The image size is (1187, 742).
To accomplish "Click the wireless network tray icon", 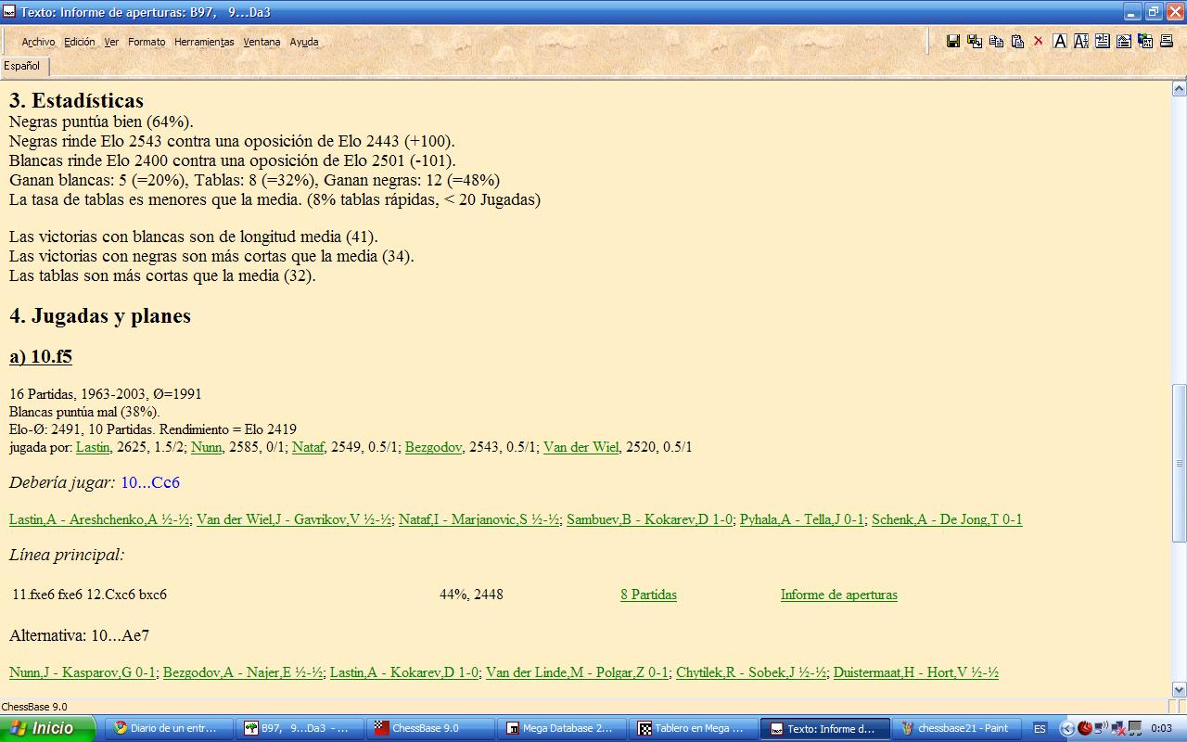I will tap(1101, 728).
